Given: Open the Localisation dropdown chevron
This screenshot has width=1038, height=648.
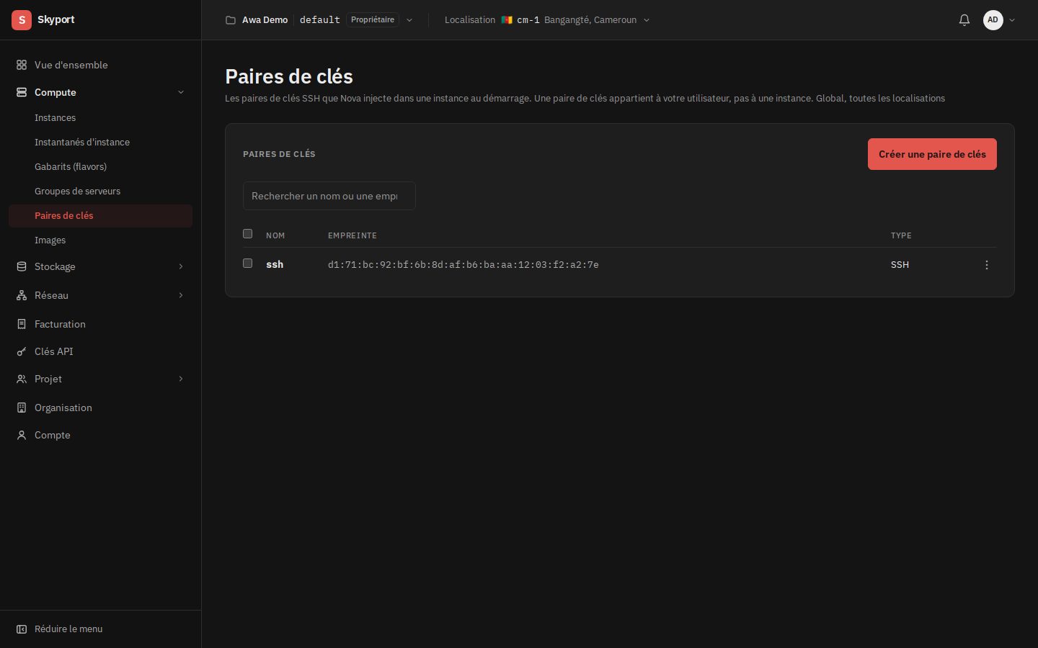Looking at the screenshot, I should [647, 20].
